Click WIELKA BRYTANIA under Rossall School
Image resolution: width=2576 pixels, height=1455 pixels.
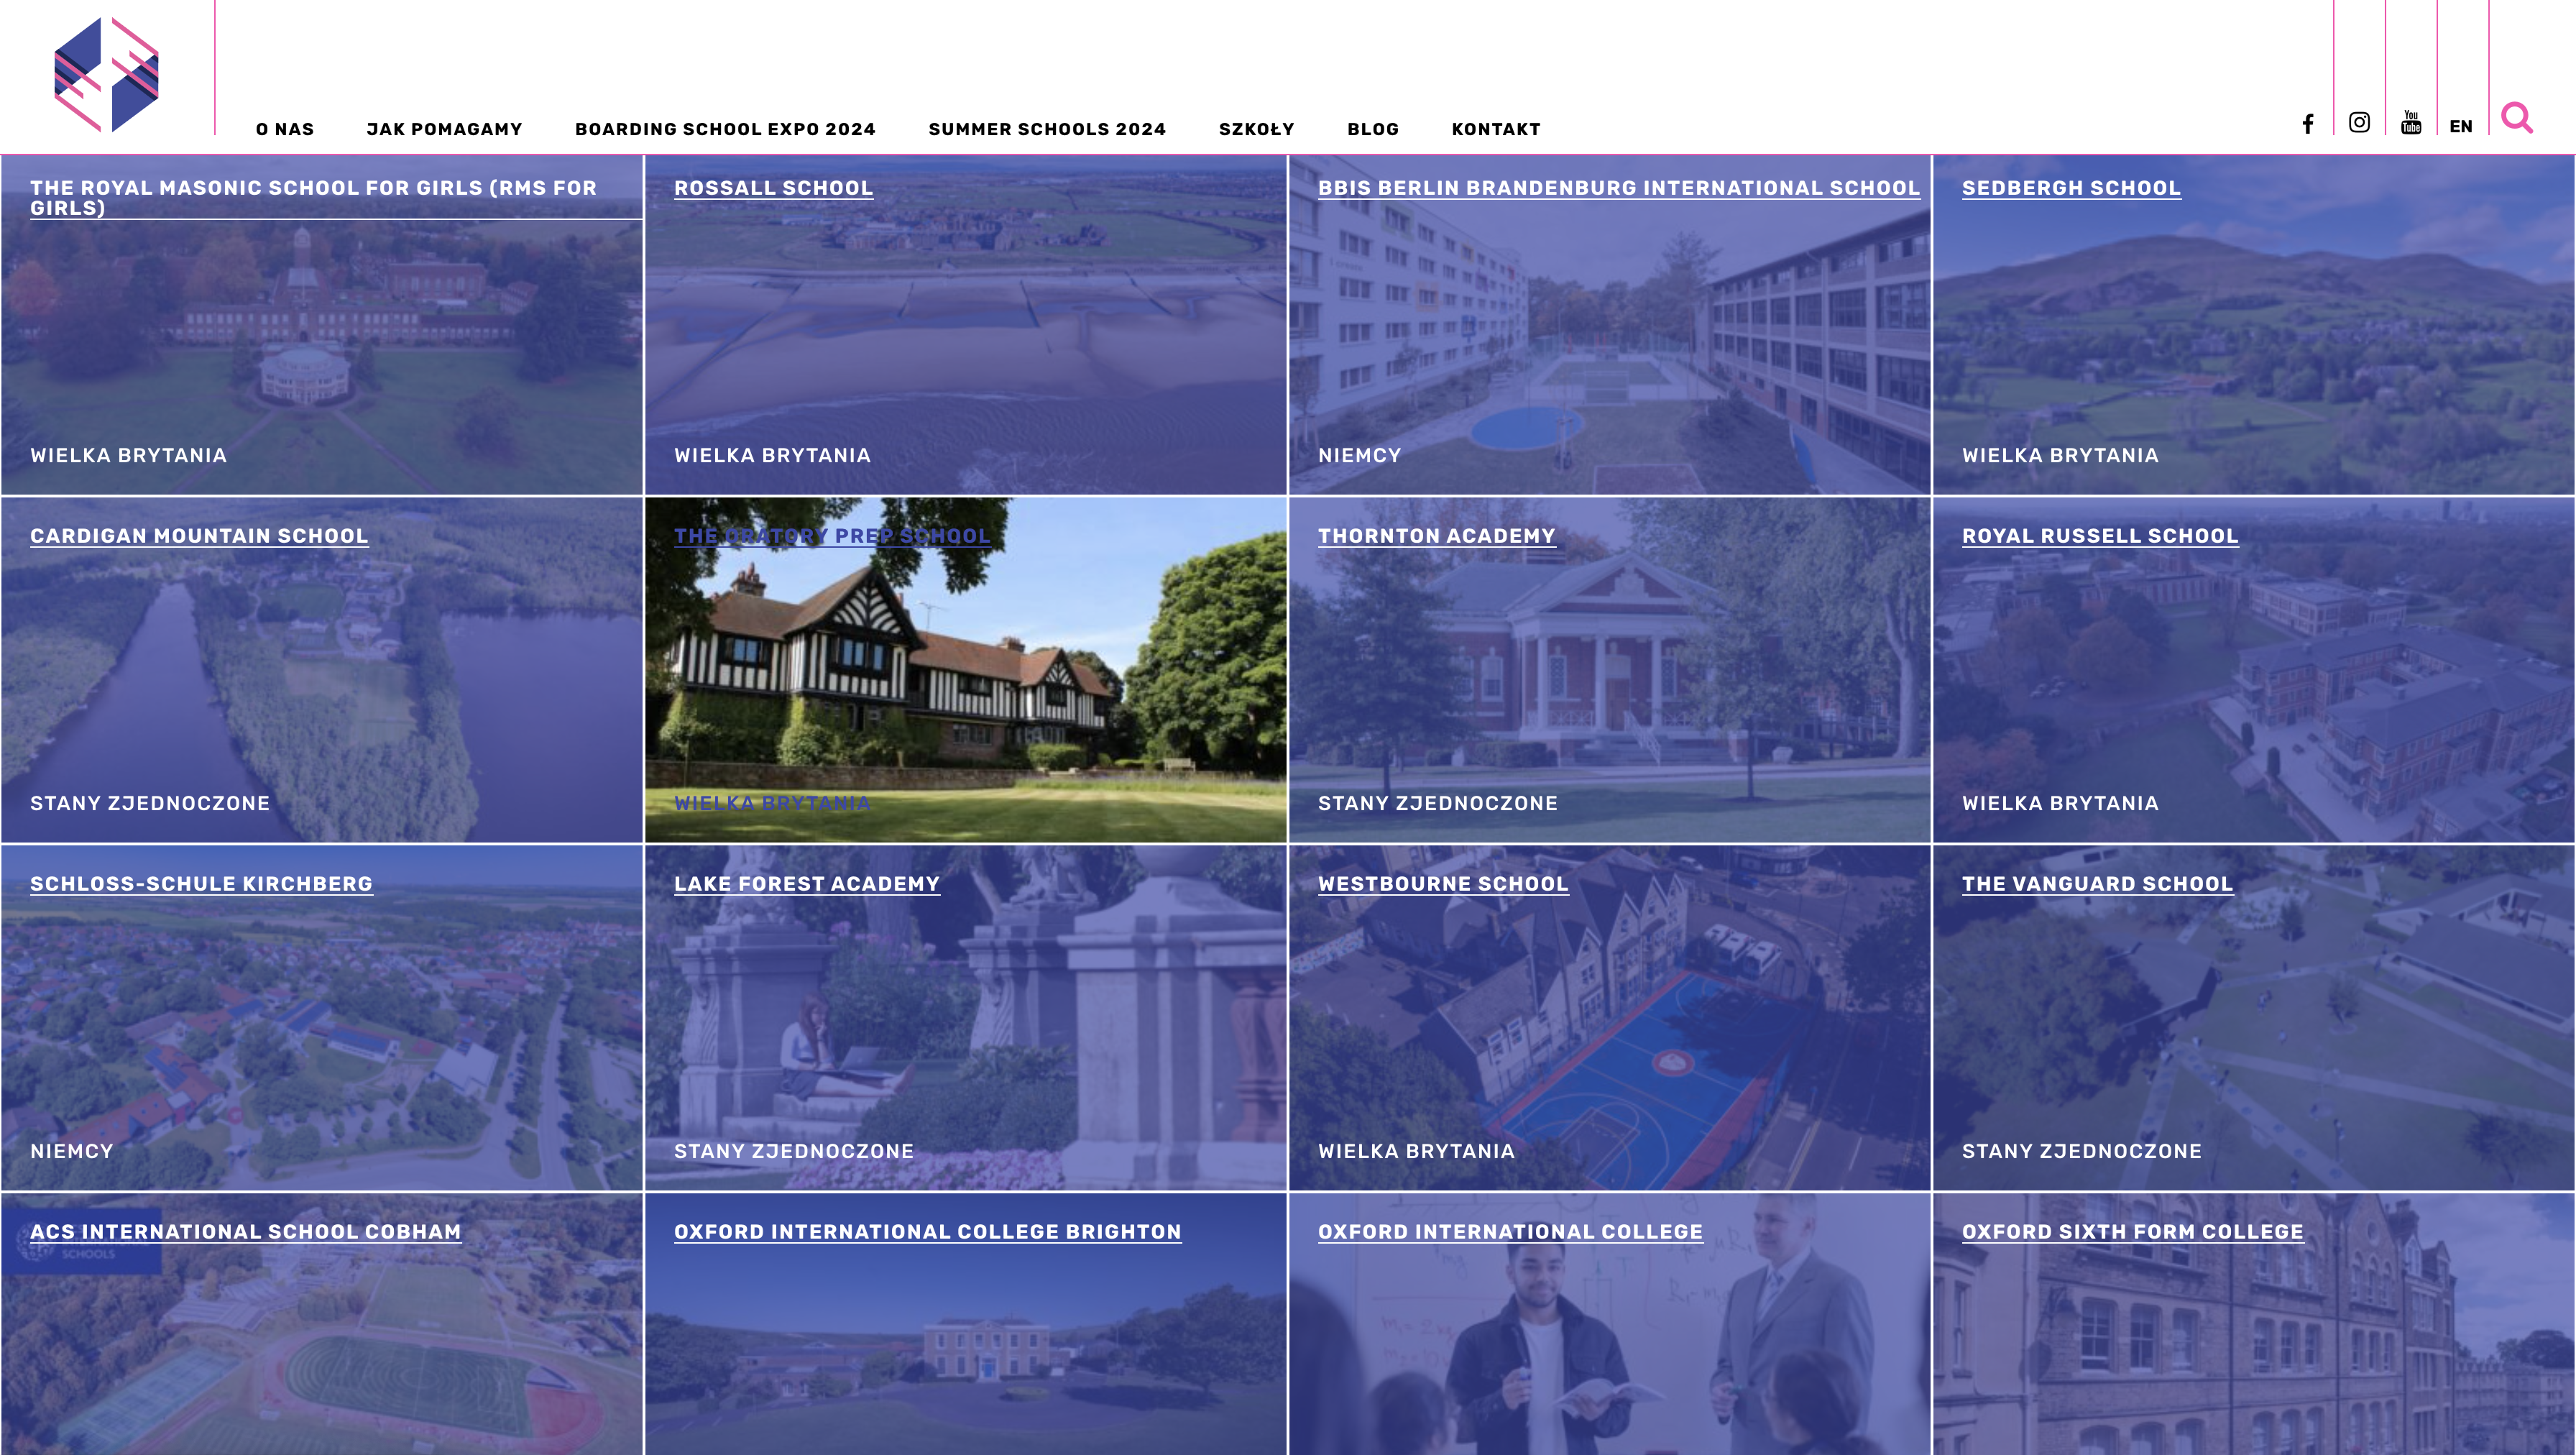click(772, 455)
